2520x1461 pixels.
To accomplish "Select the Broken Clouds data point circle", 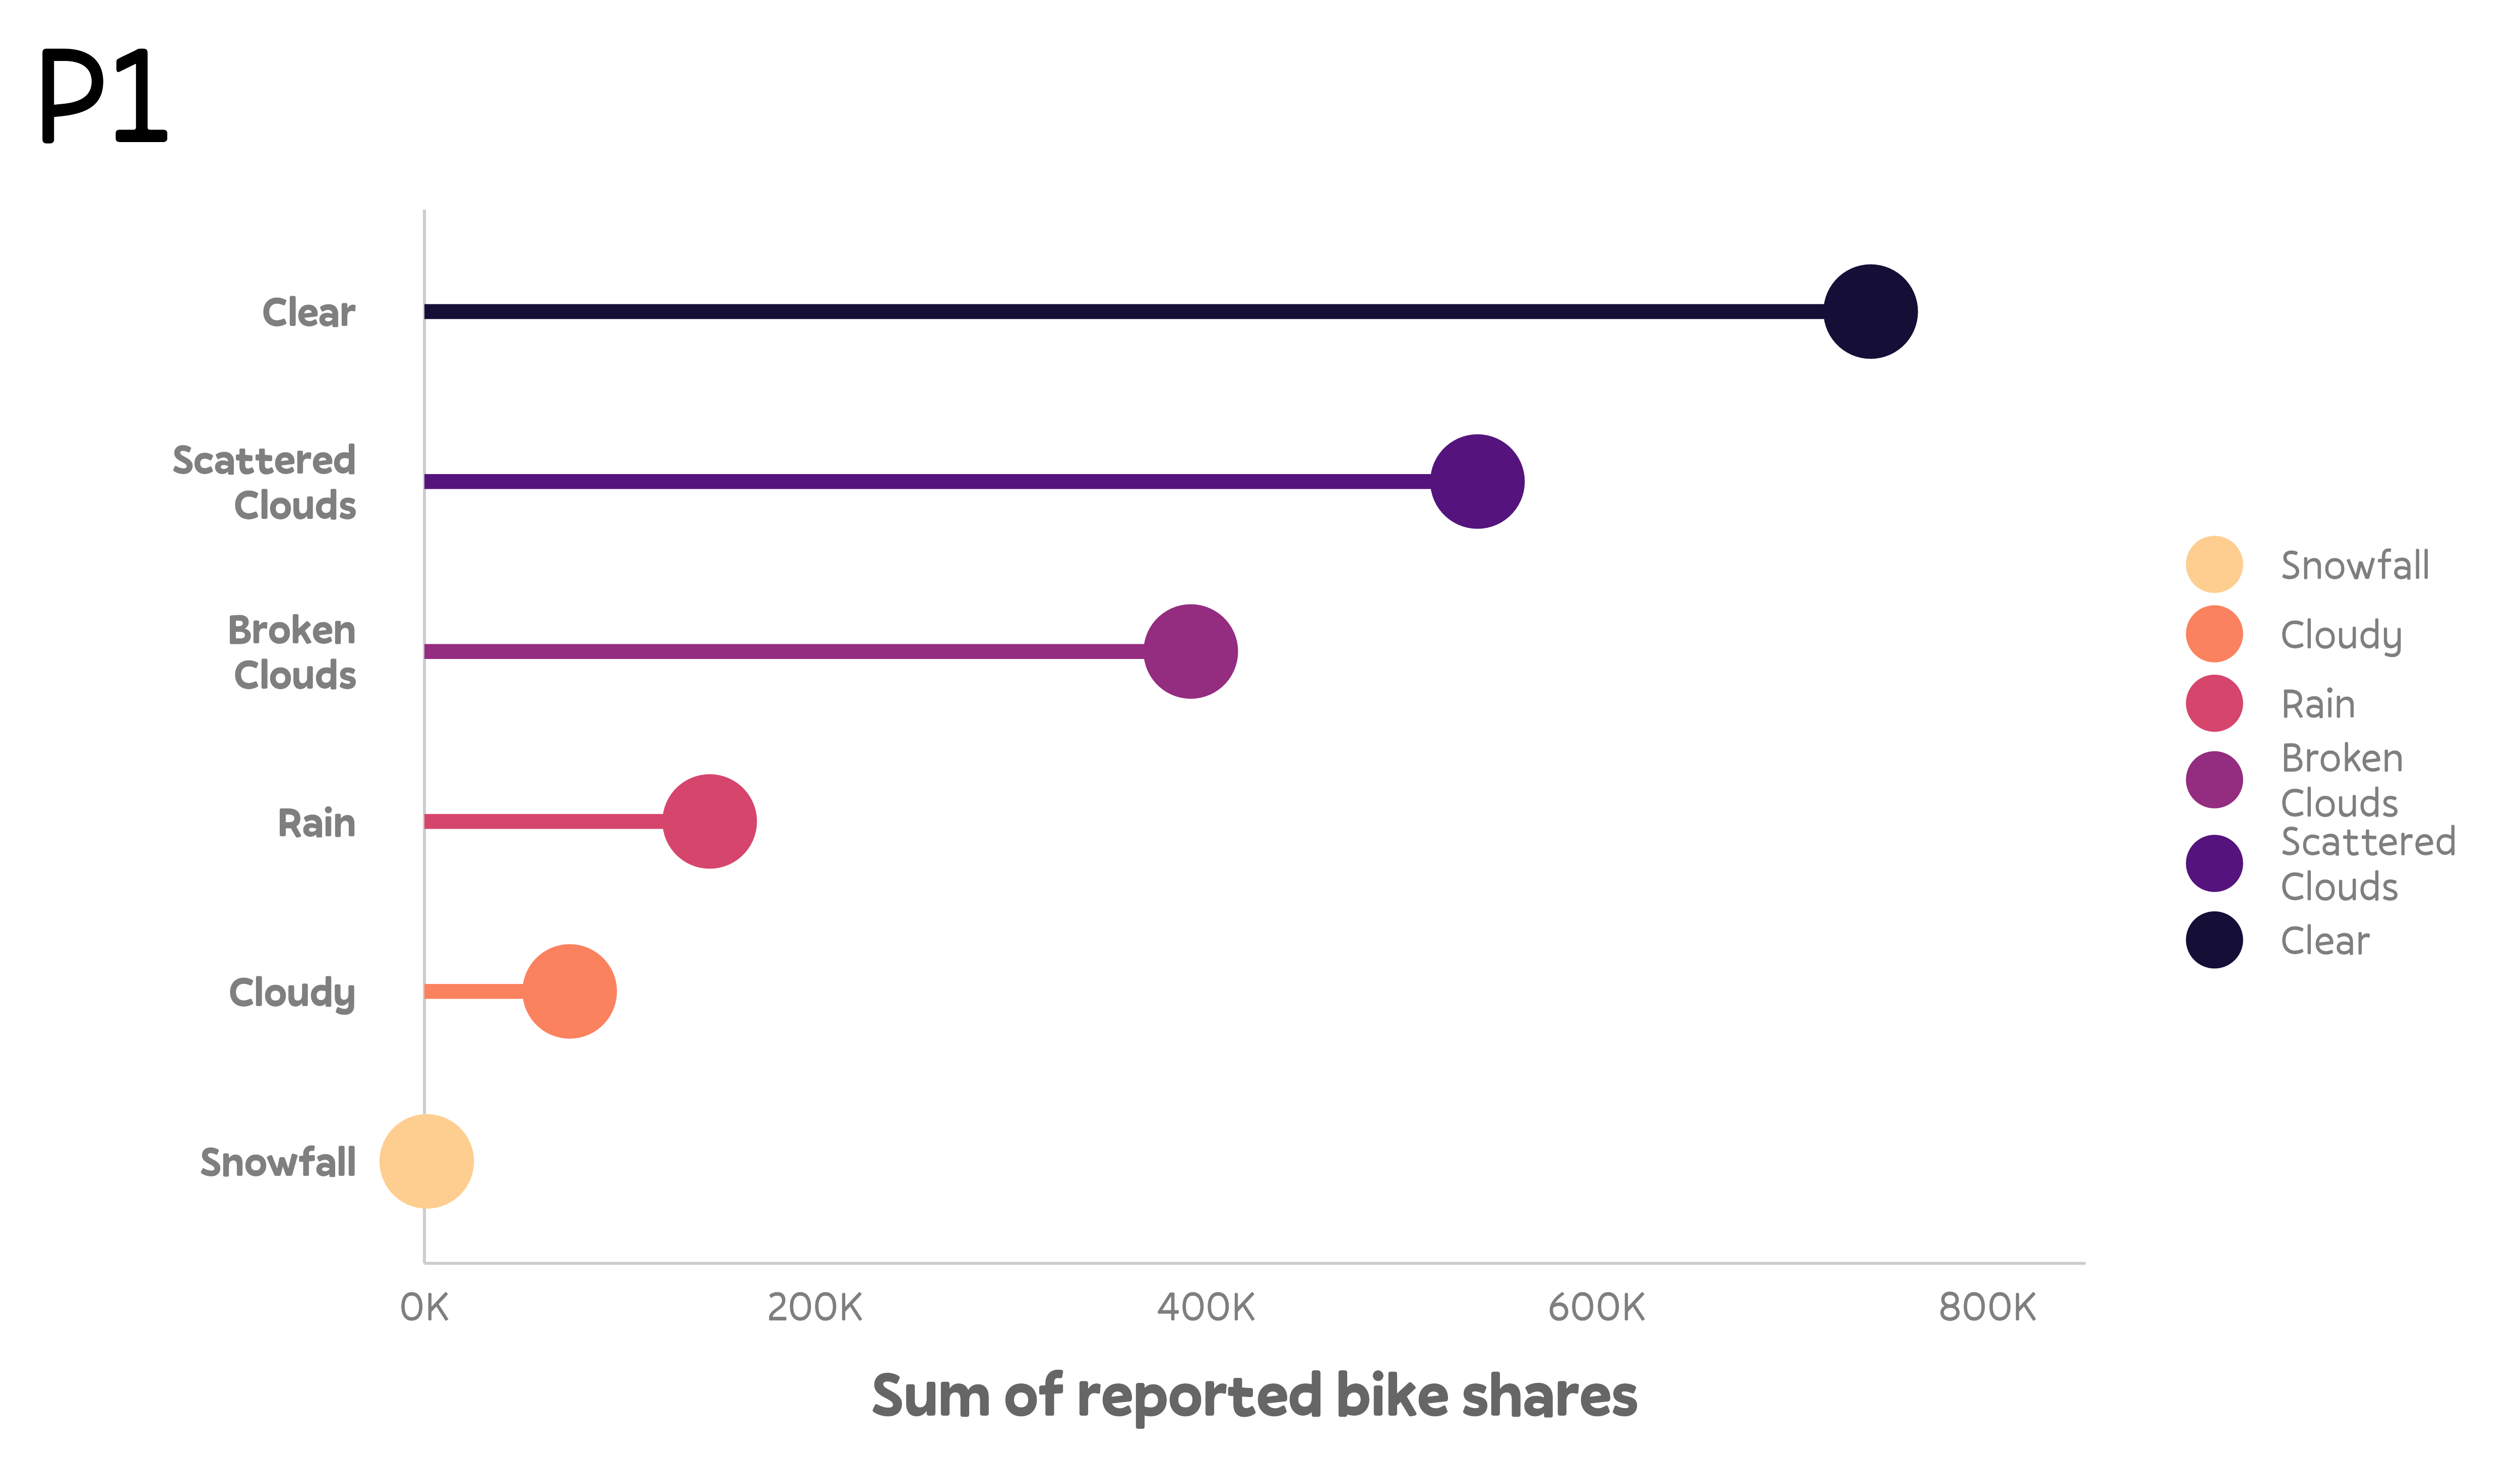I will (1190, 651).
